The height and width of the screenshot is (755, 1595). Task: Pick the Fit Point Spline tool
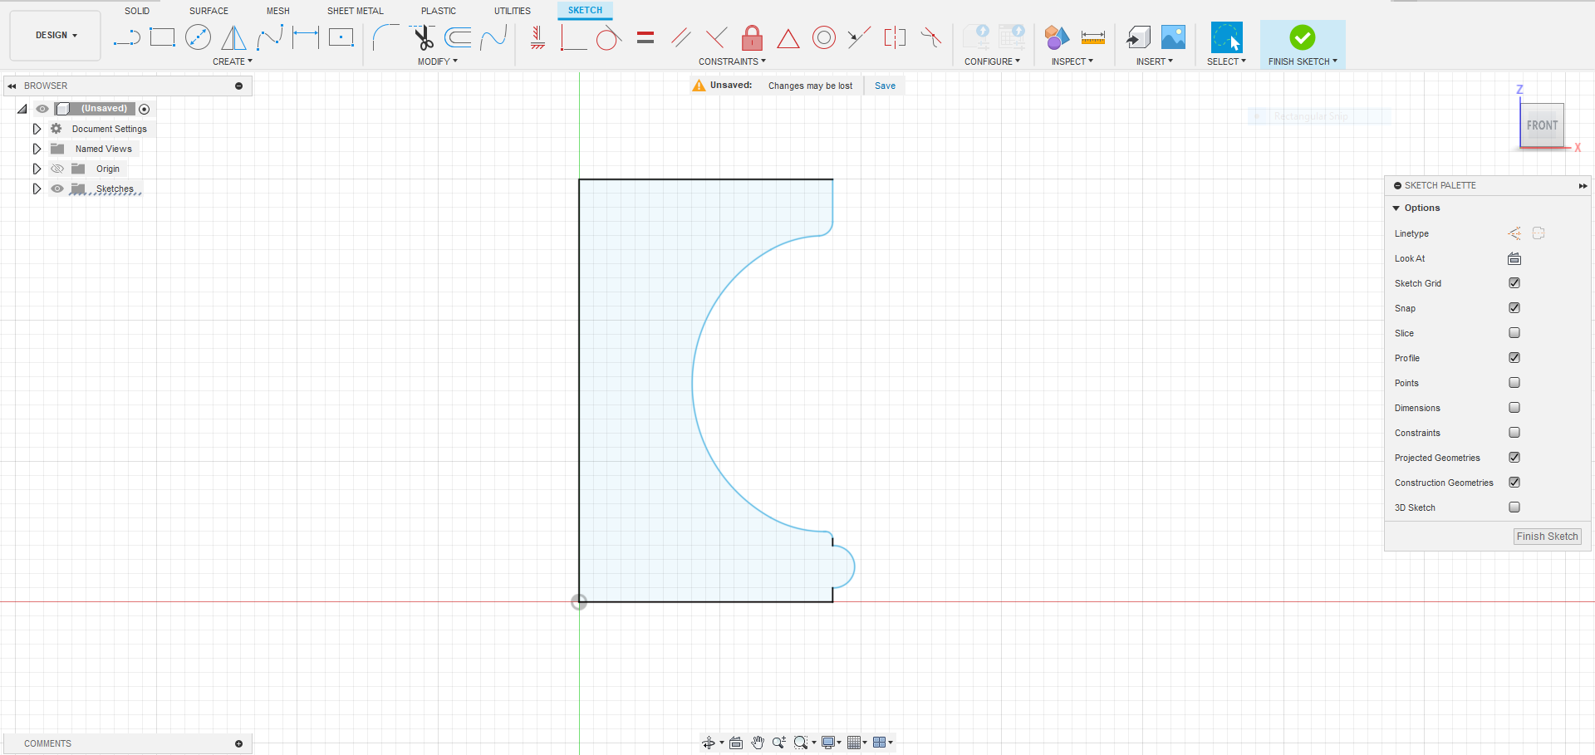click(270, 37)
